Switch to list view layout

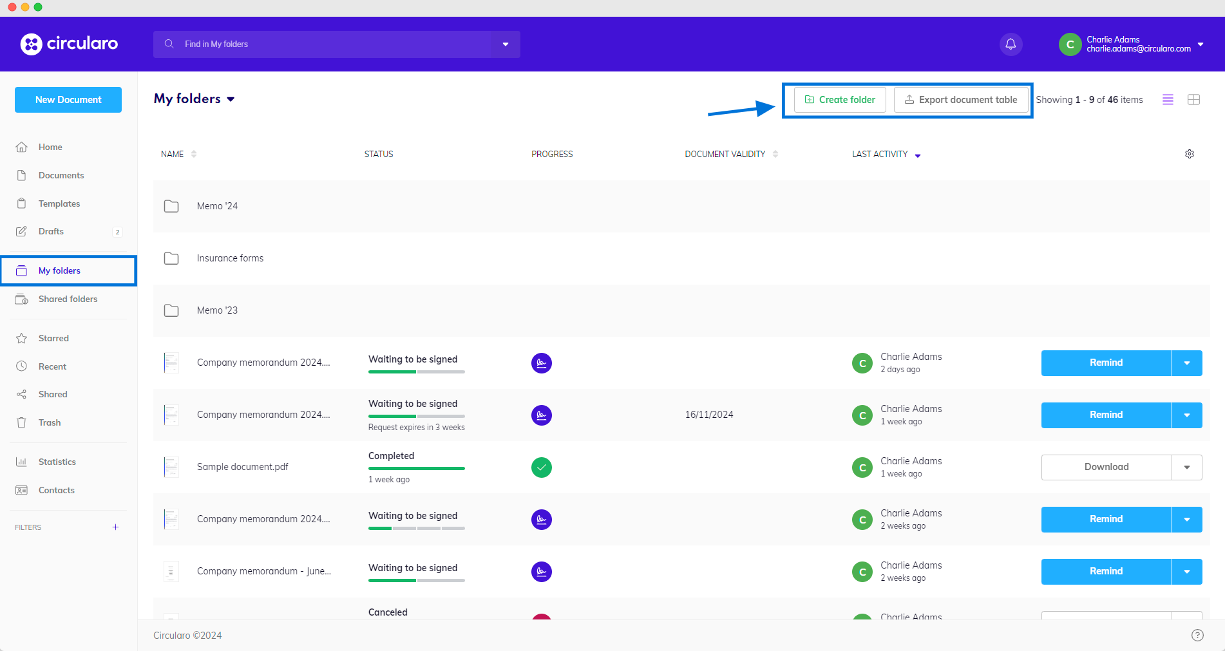point(1167,100)
